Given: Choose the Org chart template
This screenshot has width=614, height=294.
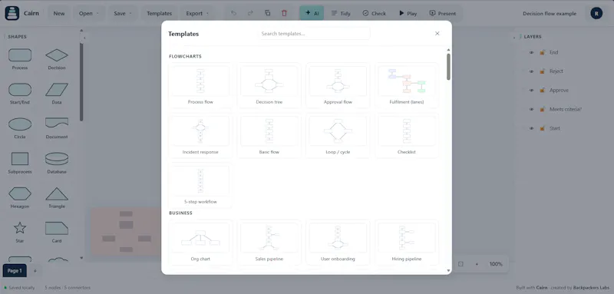Looking at the screenshot, I should click(x=200, y=243).
